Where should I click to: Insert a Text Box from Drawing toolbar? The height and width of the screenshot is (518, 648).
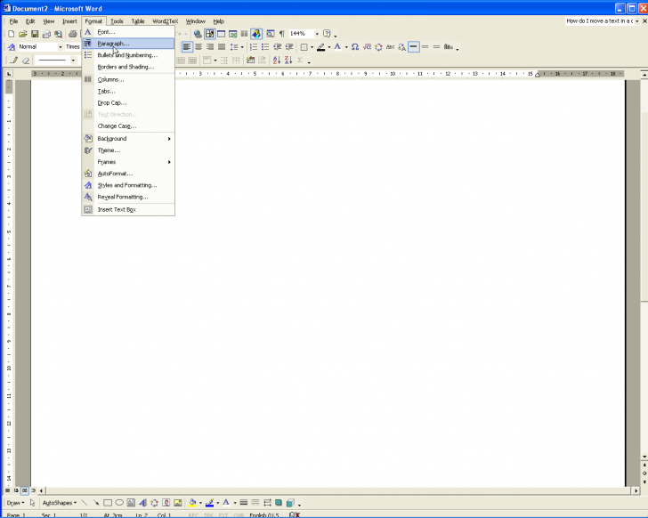pyautogui.click(x=131, y=503)
